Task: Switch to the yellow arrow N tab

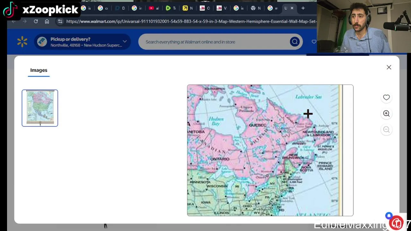Action: (188, 8)
